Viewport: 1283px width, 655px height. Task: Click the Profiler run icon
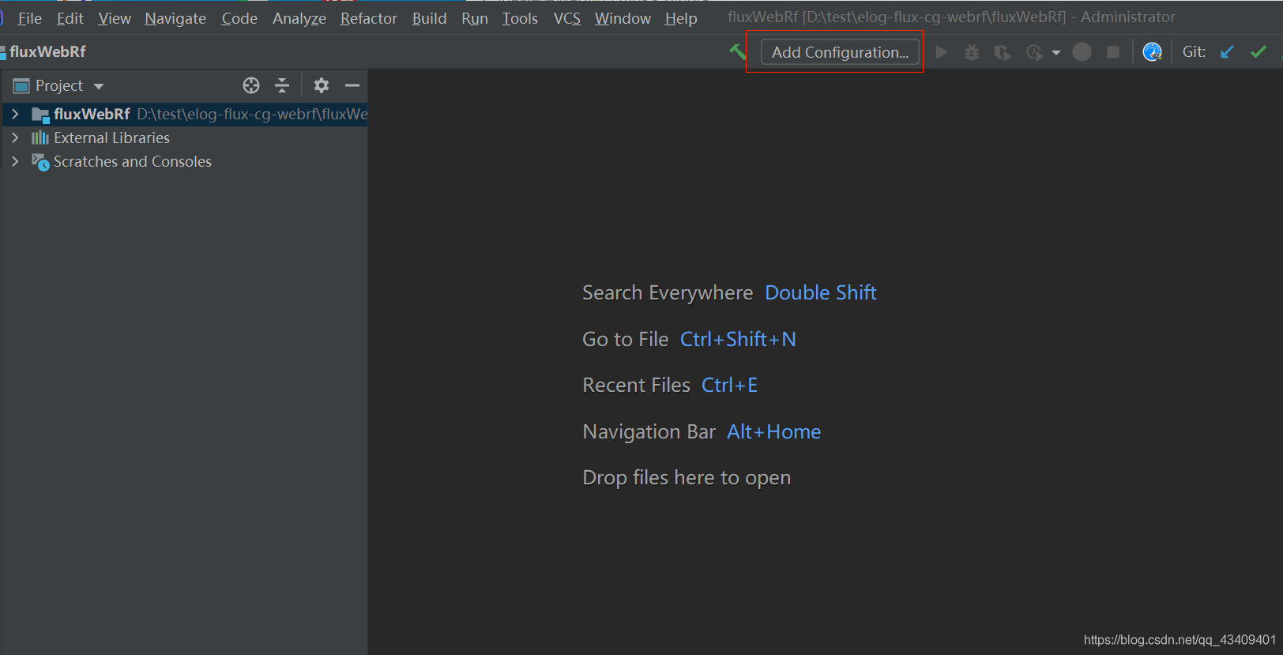(x=1034, y=52)
